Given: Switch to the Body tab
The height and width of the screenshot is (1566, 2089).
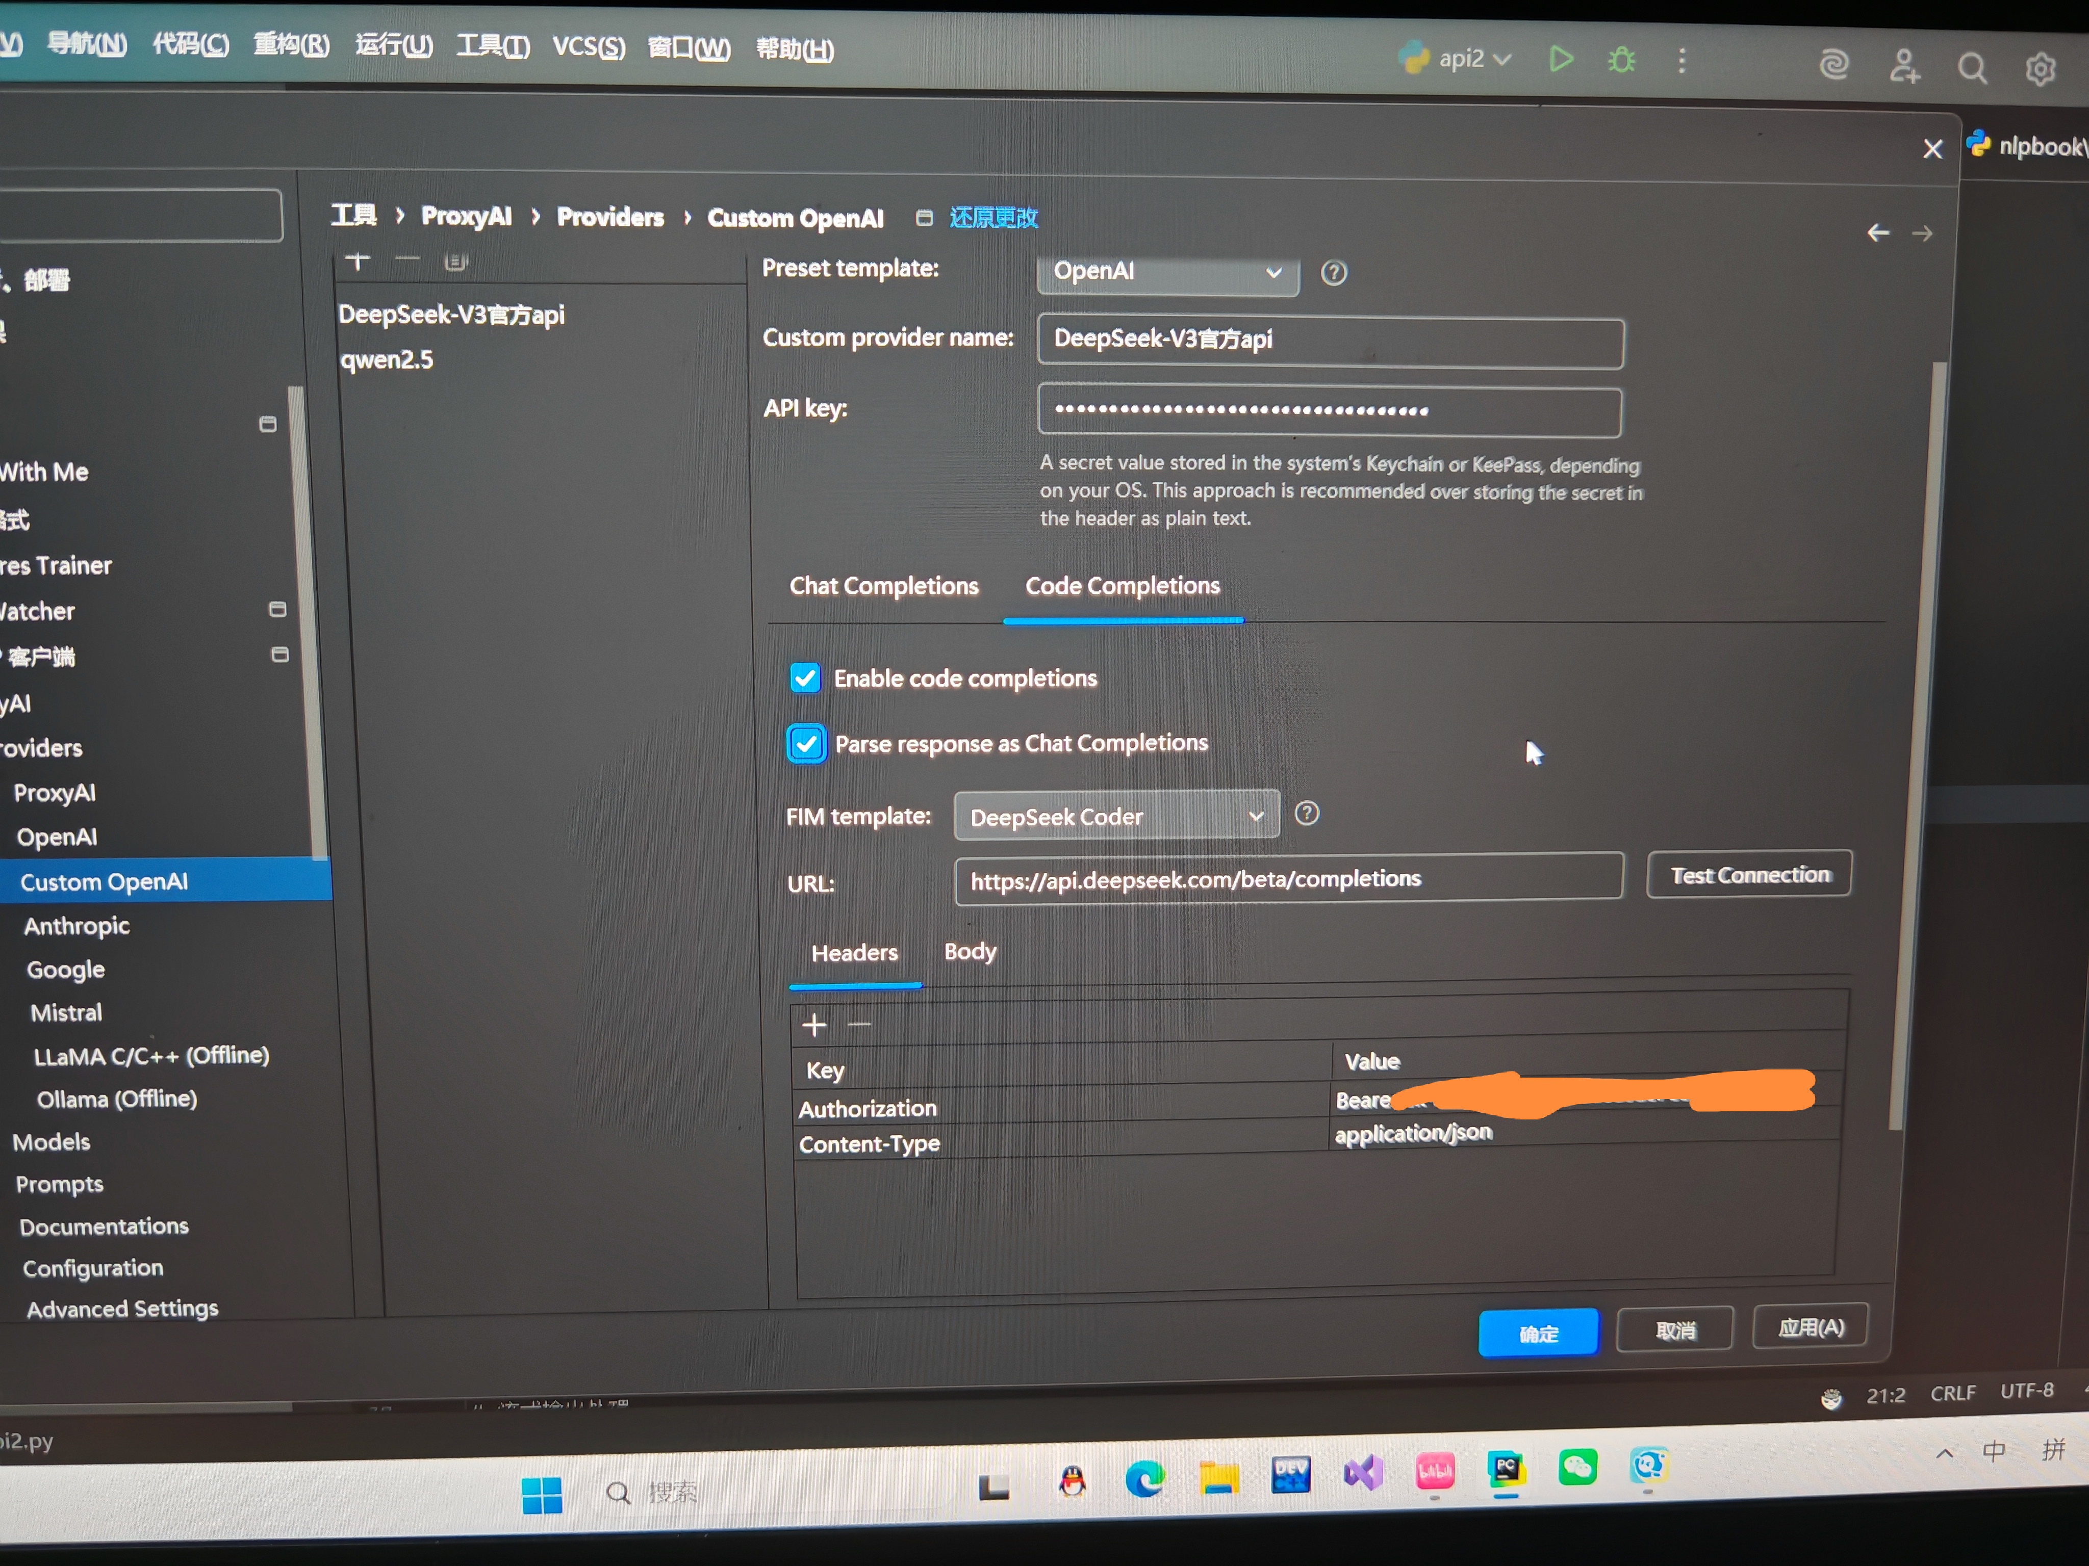Looking at the screenshot, I should 970,952.
